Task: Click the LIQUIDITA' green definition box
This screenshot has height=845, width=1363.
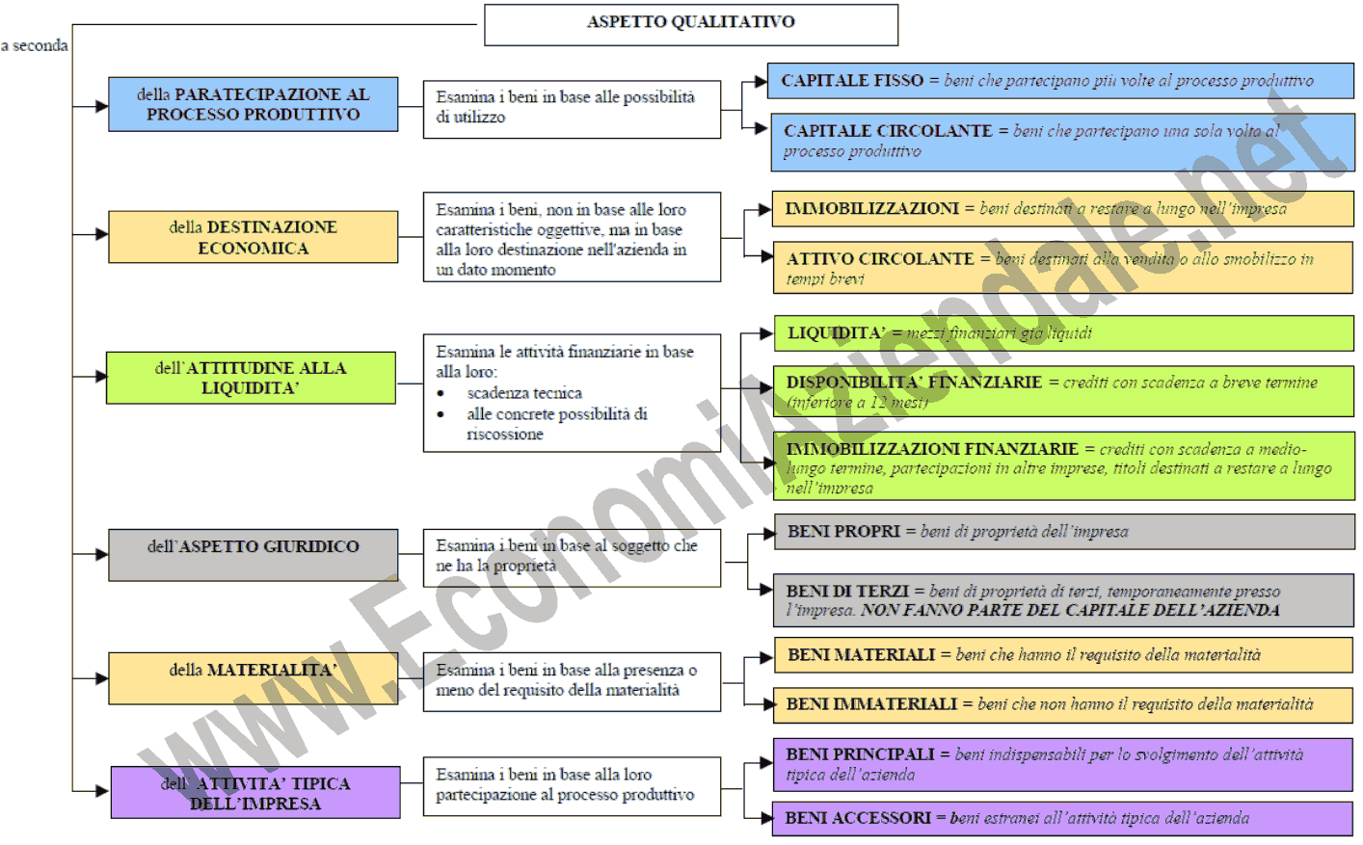Action: pos(1063,333)
